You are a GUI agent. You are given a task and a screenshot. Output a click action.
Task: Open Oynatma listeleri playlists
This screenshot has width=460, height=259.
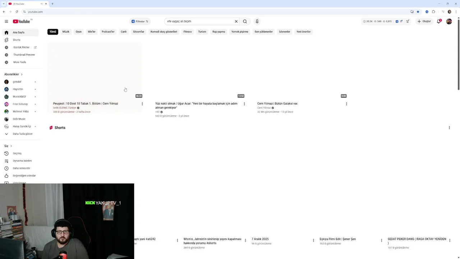20,161
